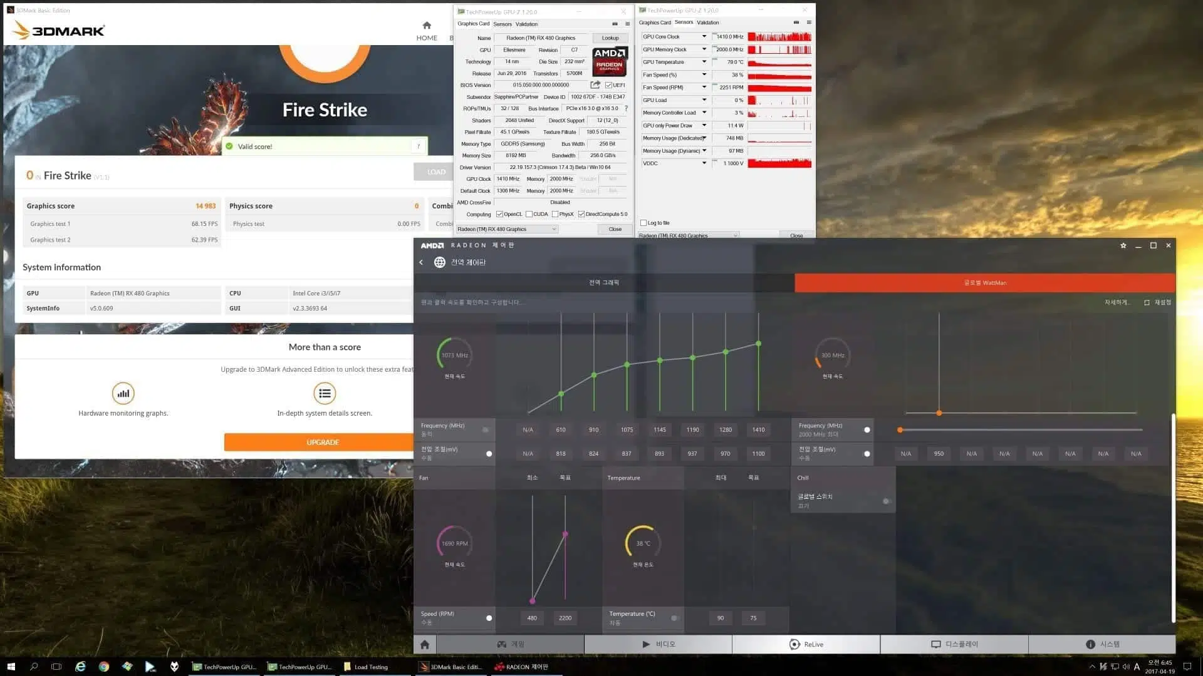Select the 글로벌 WattMan tab
1203x676 pixels.
(x=985, y=283)
